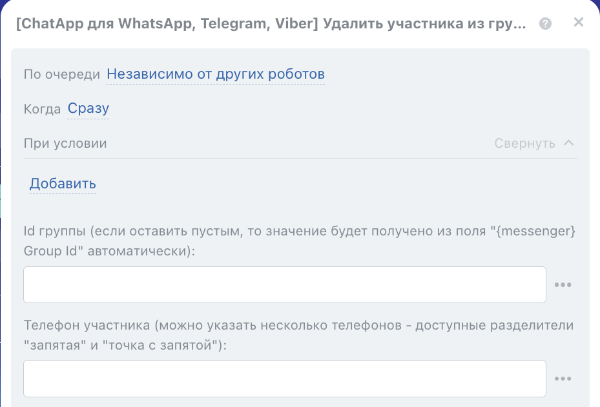Open the Сразу timing selector
Image resolution: width=600 pixels, height=407 pixels.
88,108
